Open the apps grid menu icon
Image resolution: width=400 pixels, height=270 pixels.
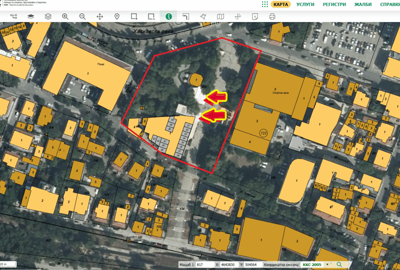(265, 5)
